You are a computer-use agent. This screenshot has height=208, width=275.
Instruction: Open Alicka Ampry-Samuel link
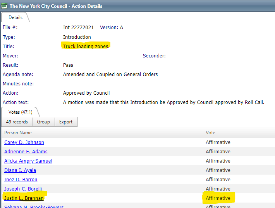click(x=28, y=161)
